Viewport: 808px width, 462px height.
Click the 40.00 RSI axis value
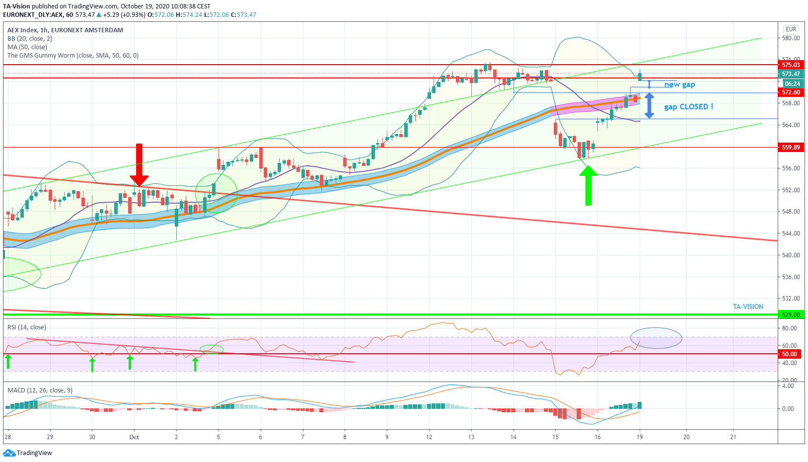coord(790,363)
